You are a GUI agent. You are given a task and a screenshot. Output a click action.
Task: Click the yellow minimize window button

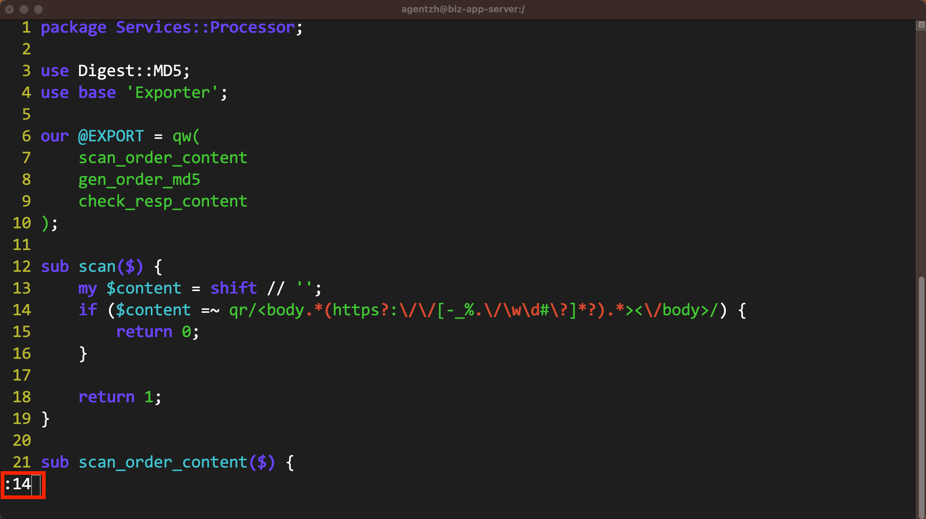(x=24, y=9)
